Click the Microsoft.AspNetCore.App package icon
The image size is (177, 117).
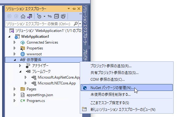(34, 78)
